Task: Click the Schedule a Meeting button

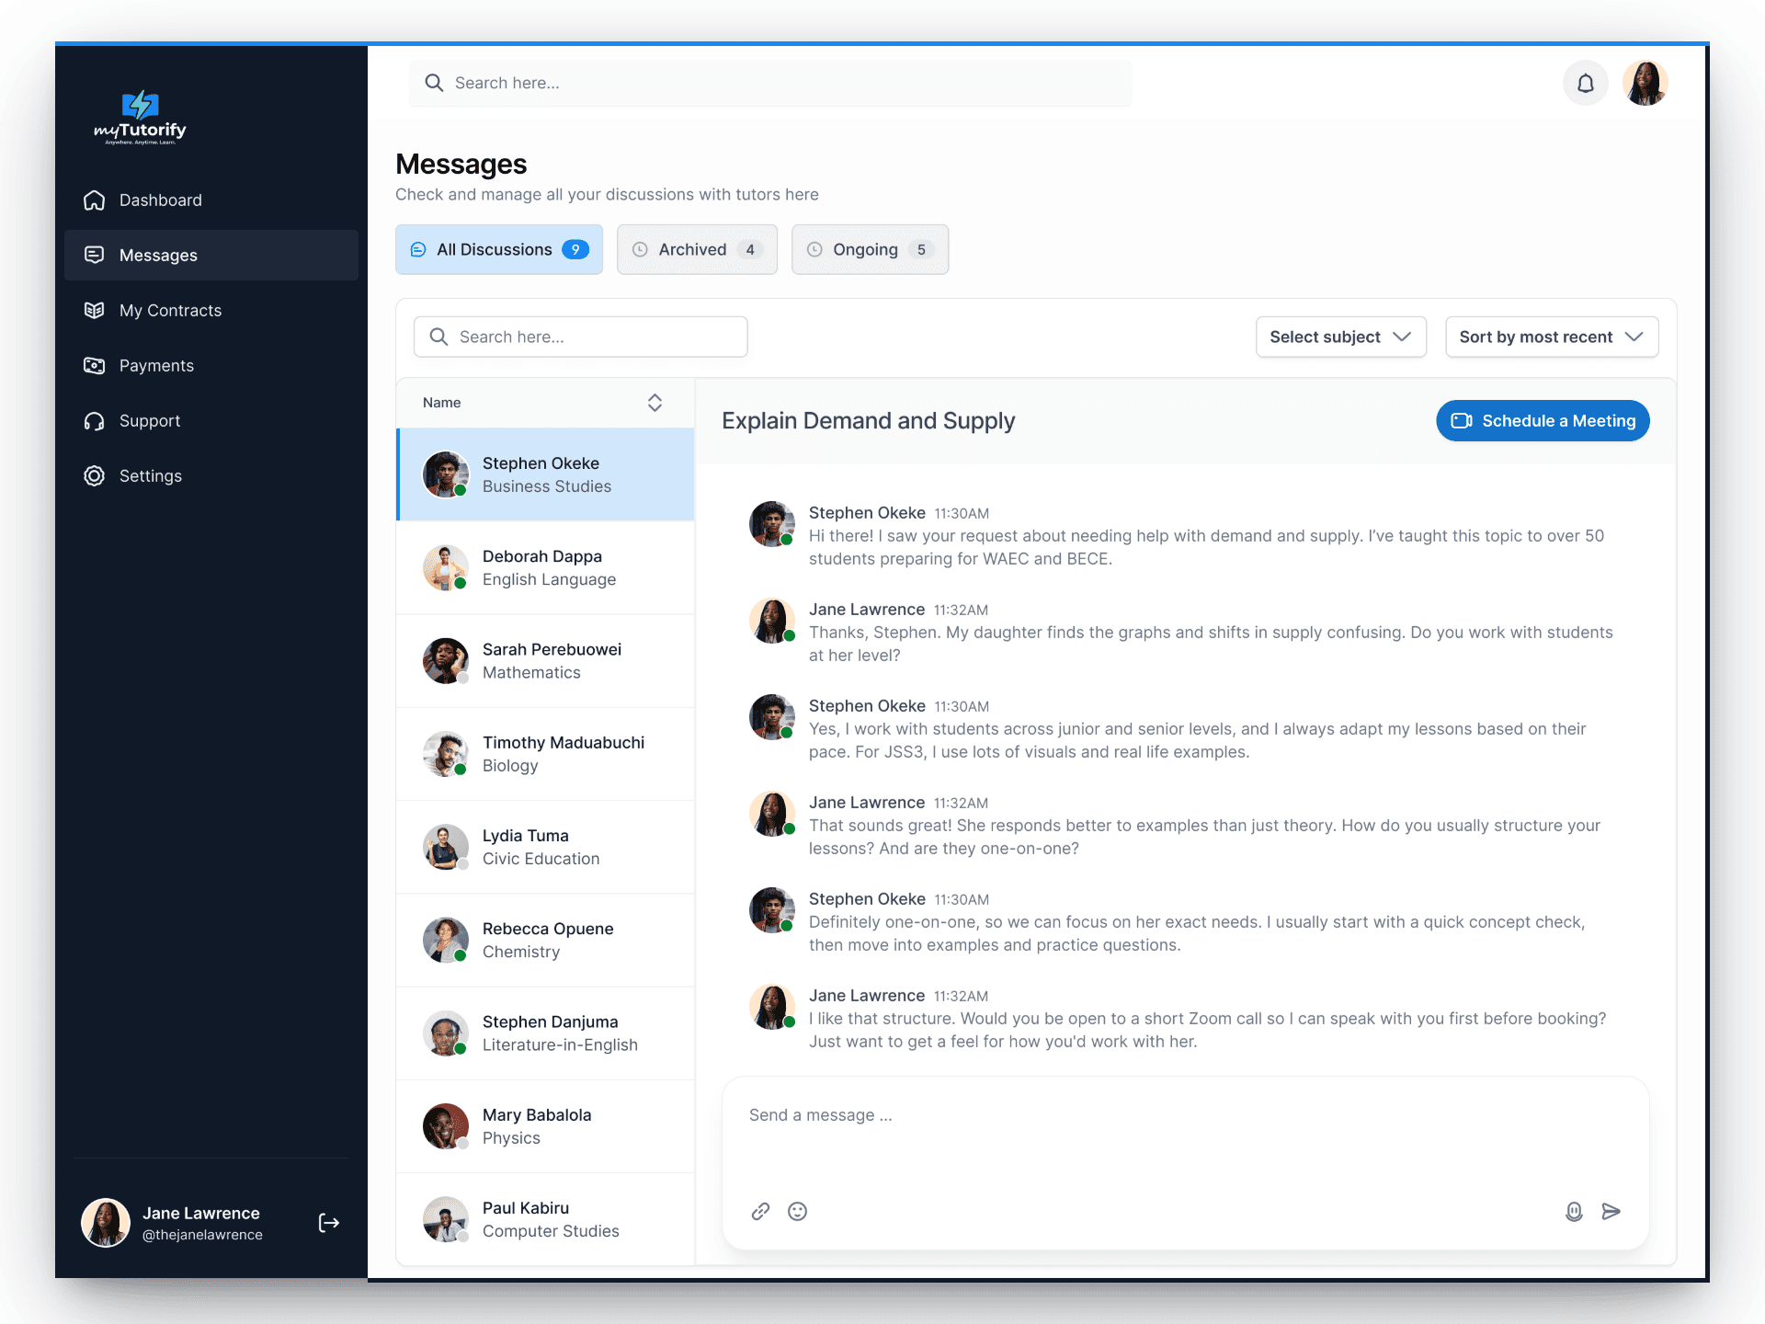Action: point(1543,420)
